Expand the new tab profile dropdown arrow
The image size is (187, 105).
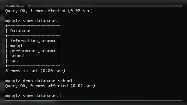32,6
